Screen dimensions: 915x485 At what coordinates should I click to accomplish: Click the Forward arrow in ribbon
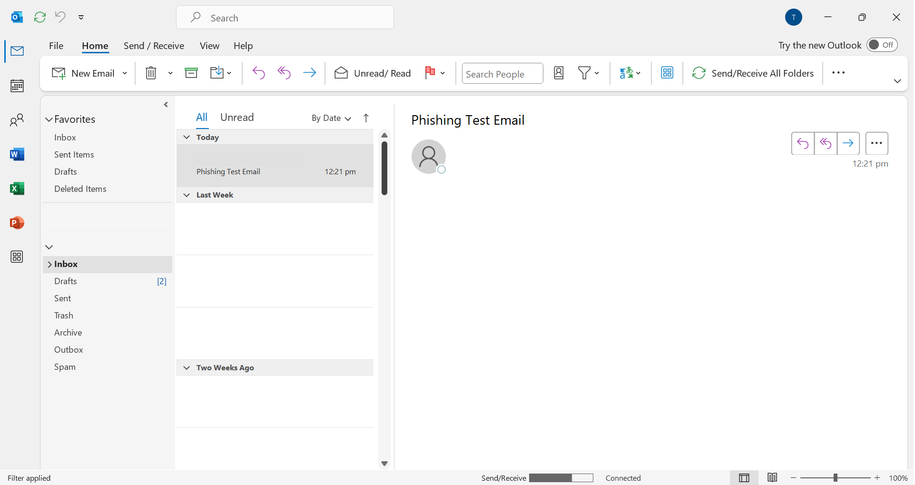[310, 73]
